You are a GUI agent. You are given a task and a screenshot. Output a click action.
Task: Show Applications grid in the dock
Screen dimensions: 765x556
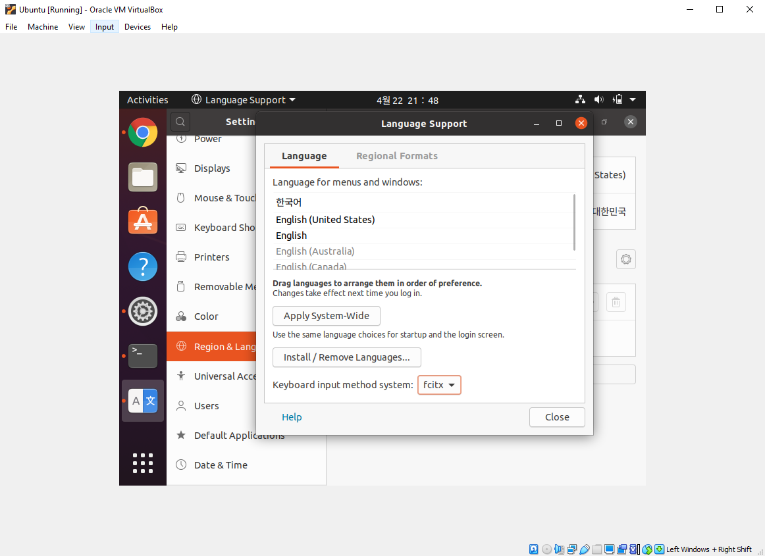point(142,463)
